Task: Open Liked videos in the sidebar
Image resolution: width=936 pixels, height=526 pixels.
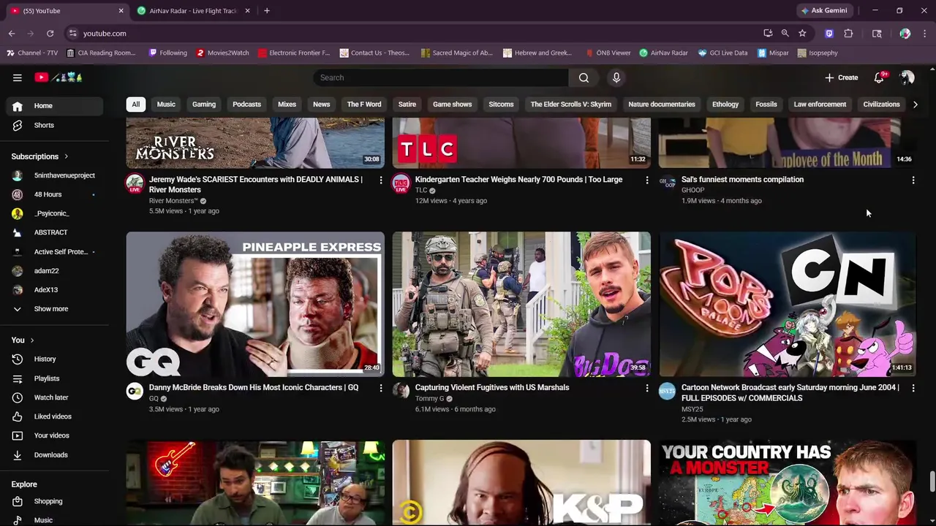Action: (x=56, y=416)
